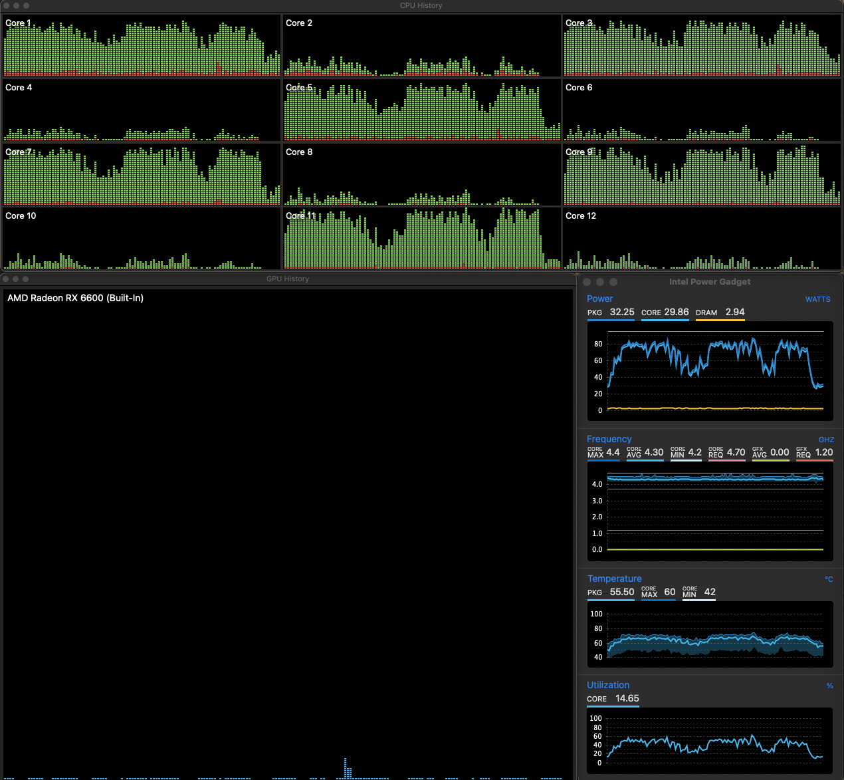The image size is (844, 780).
Task: Minimize the GPU History window
Action: [x=16, y=279]
